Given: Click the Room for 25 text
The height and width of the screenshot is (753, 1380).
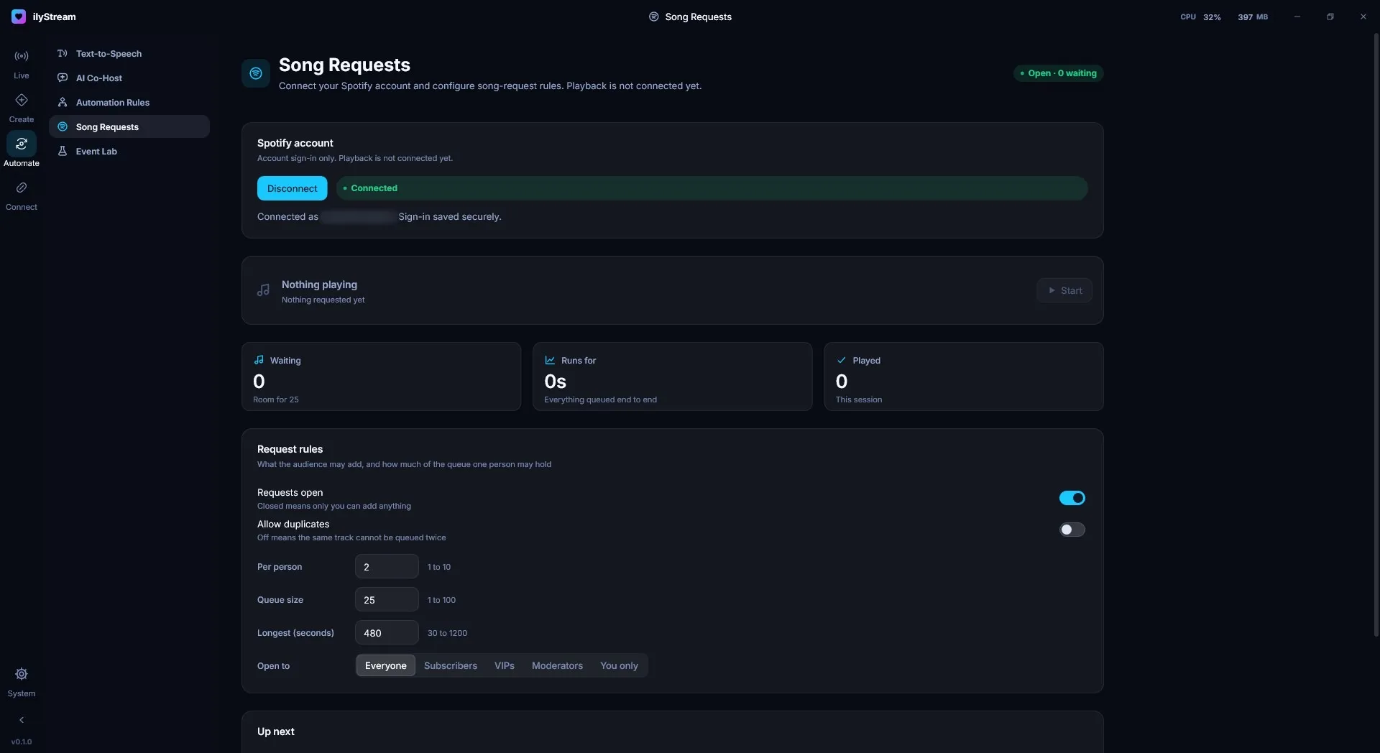Looking at the screenshot, I should click(276, 400).
